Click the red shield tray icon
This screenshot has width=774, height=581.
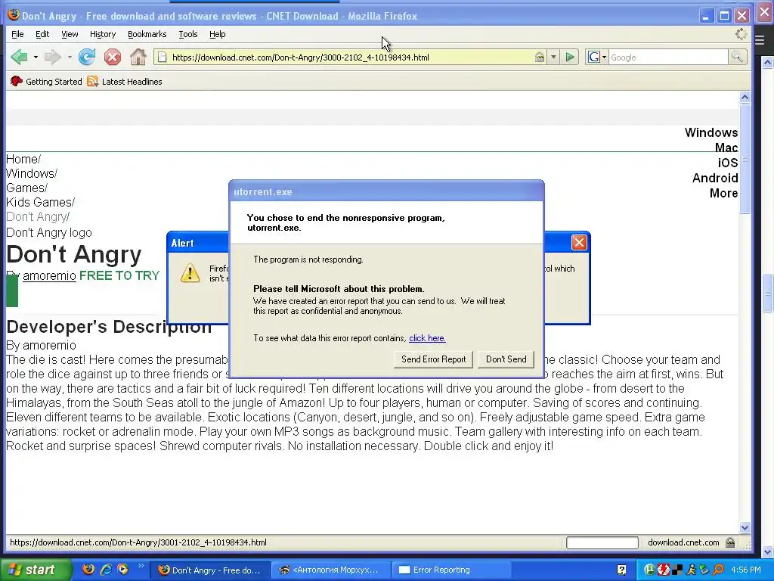pyautogui.click(x=664, y=570)
